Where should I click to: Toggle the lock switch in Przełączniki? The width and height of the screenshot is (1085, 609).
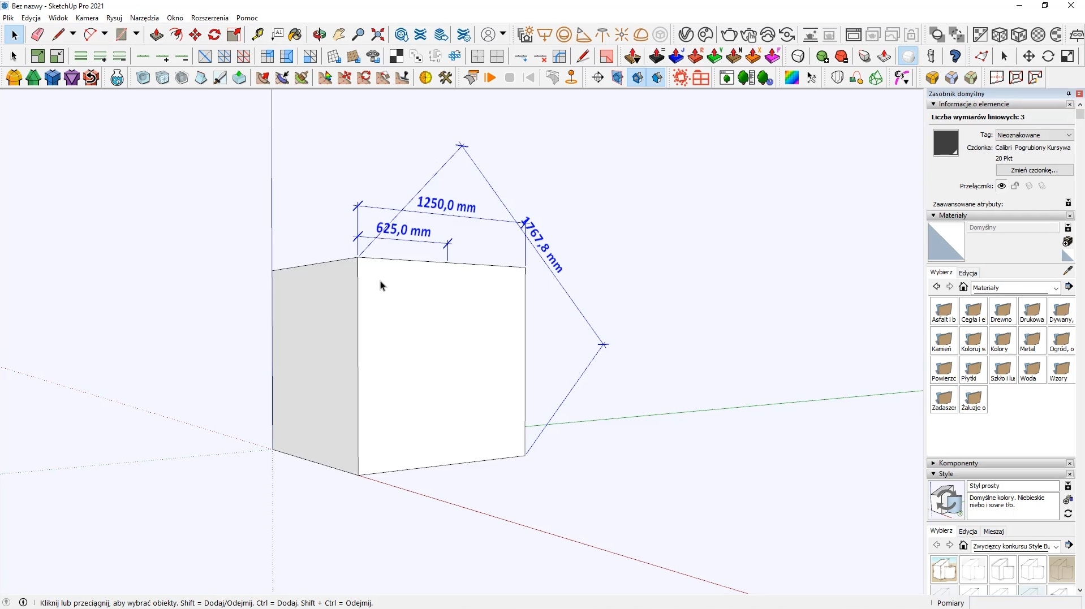point(1016,186)
